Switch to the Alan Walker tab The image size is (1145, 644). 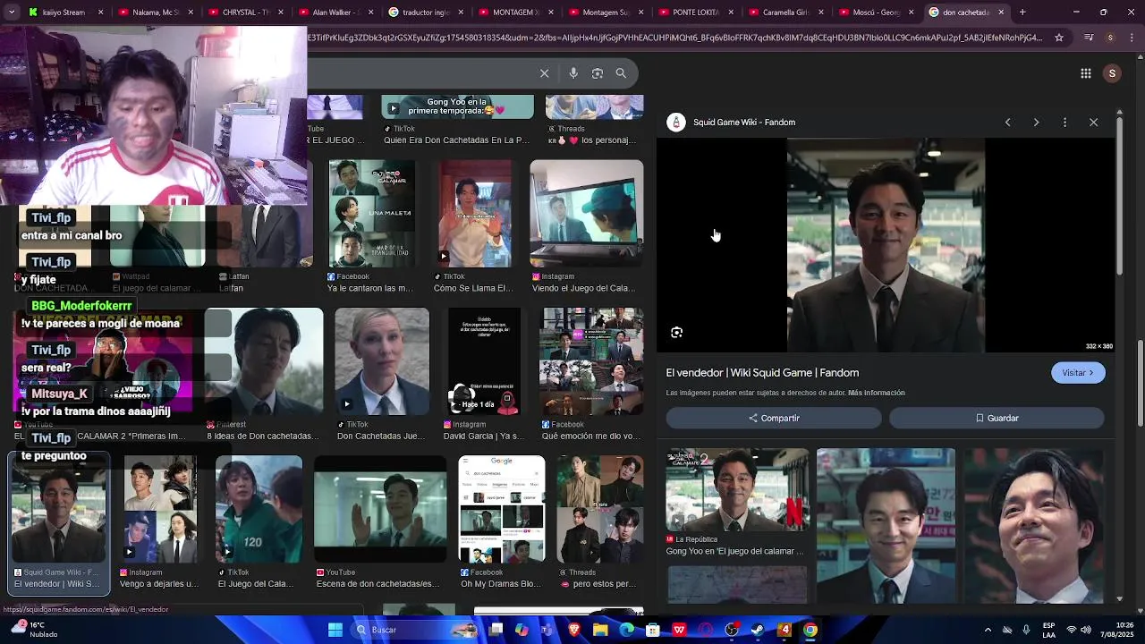click(x=335, y=13)
